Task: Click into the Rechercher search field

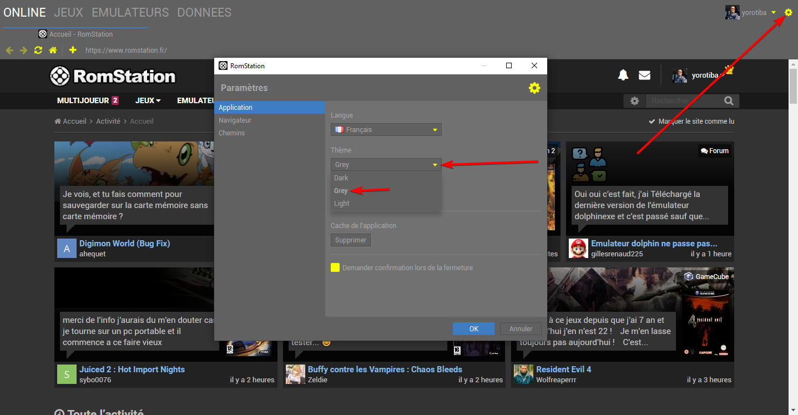Action: [683, 101]
